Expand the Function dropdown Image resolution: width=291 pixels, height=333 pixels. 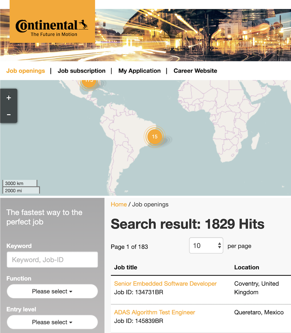[x=52, y=291]
